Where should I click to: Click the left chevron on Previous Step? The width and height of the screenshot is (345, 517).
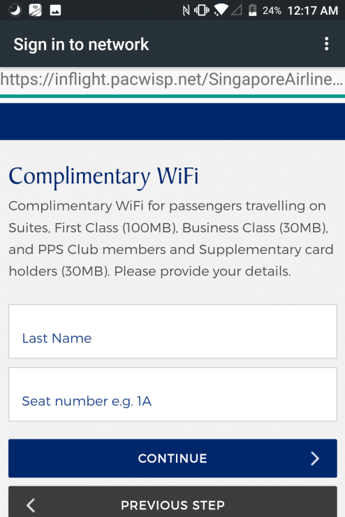coord(31,505)
